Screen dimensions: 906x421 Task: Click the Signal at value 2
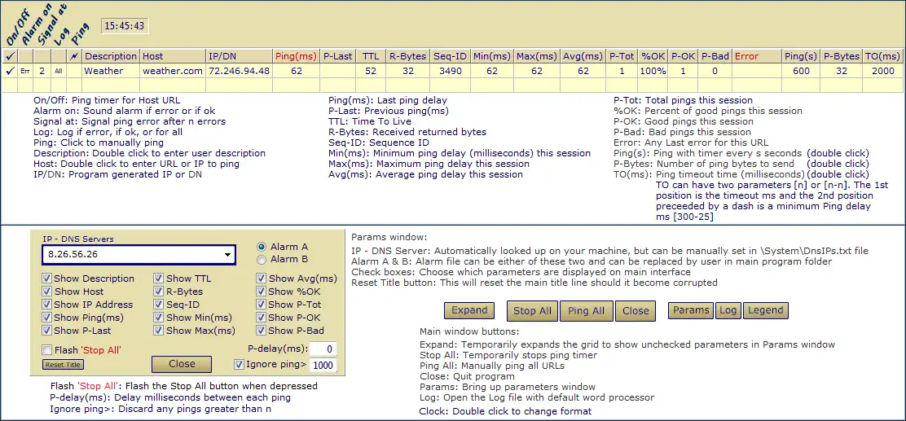tap(42, 71)
